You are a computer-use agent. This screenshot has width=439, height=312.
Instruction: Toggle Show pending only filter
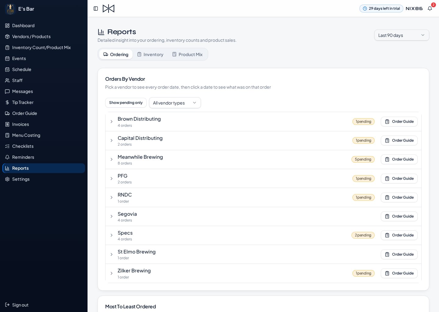pos(126,103)
